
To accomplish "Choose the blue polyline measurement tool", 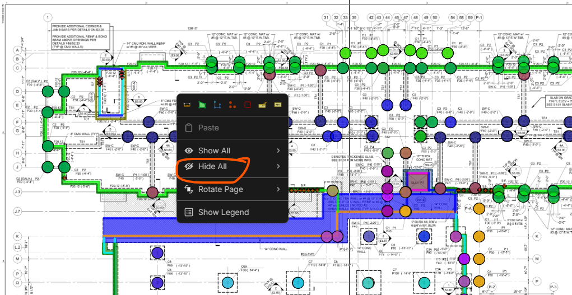I will 217,105.
